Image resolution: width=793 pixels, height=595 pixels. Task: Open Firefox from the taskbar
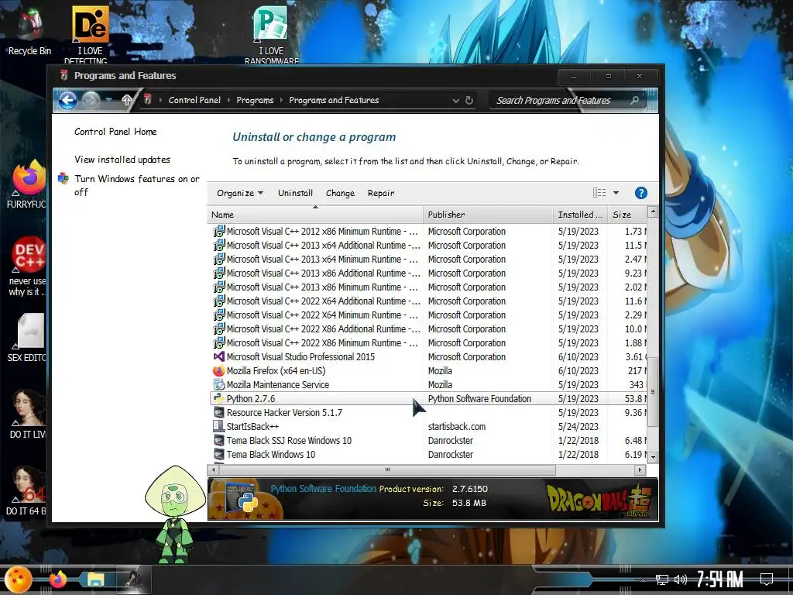[57, 580]
